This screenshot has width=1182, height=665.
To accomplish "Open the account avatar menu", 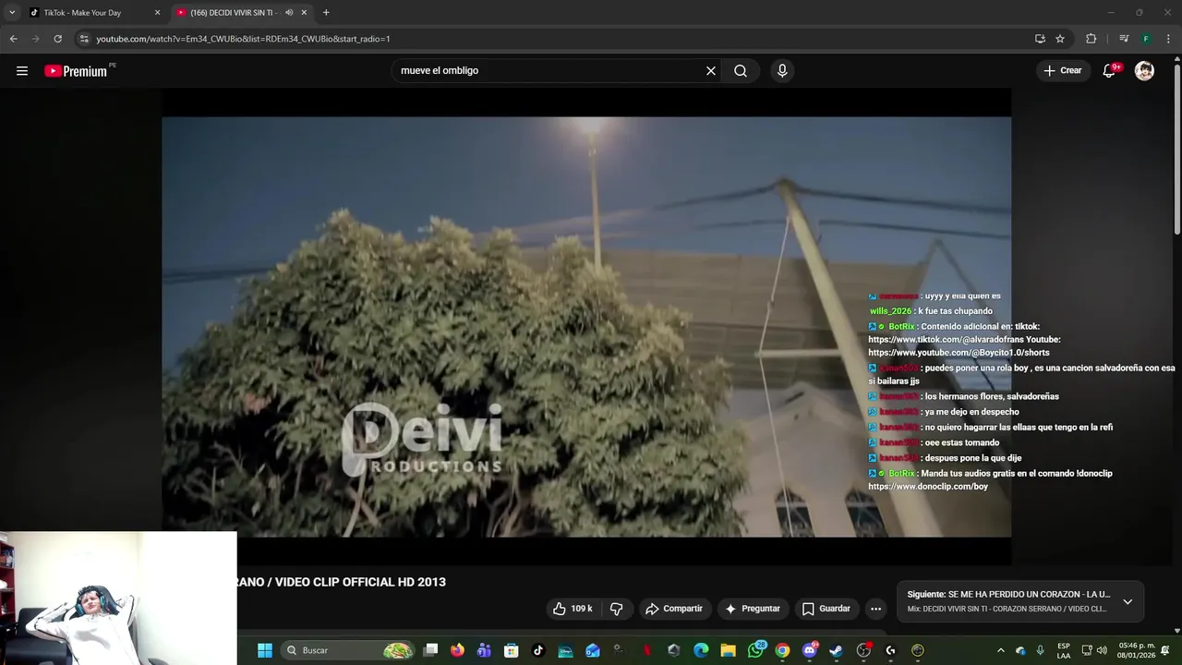I will coord(1144,71).
